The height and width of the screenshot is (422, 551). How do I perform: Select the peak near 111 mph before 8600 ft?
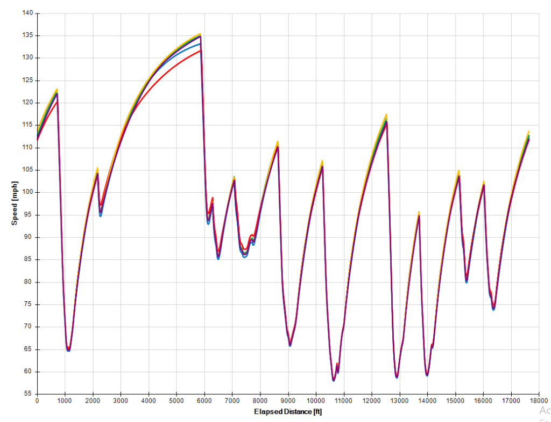click(277, 142)
